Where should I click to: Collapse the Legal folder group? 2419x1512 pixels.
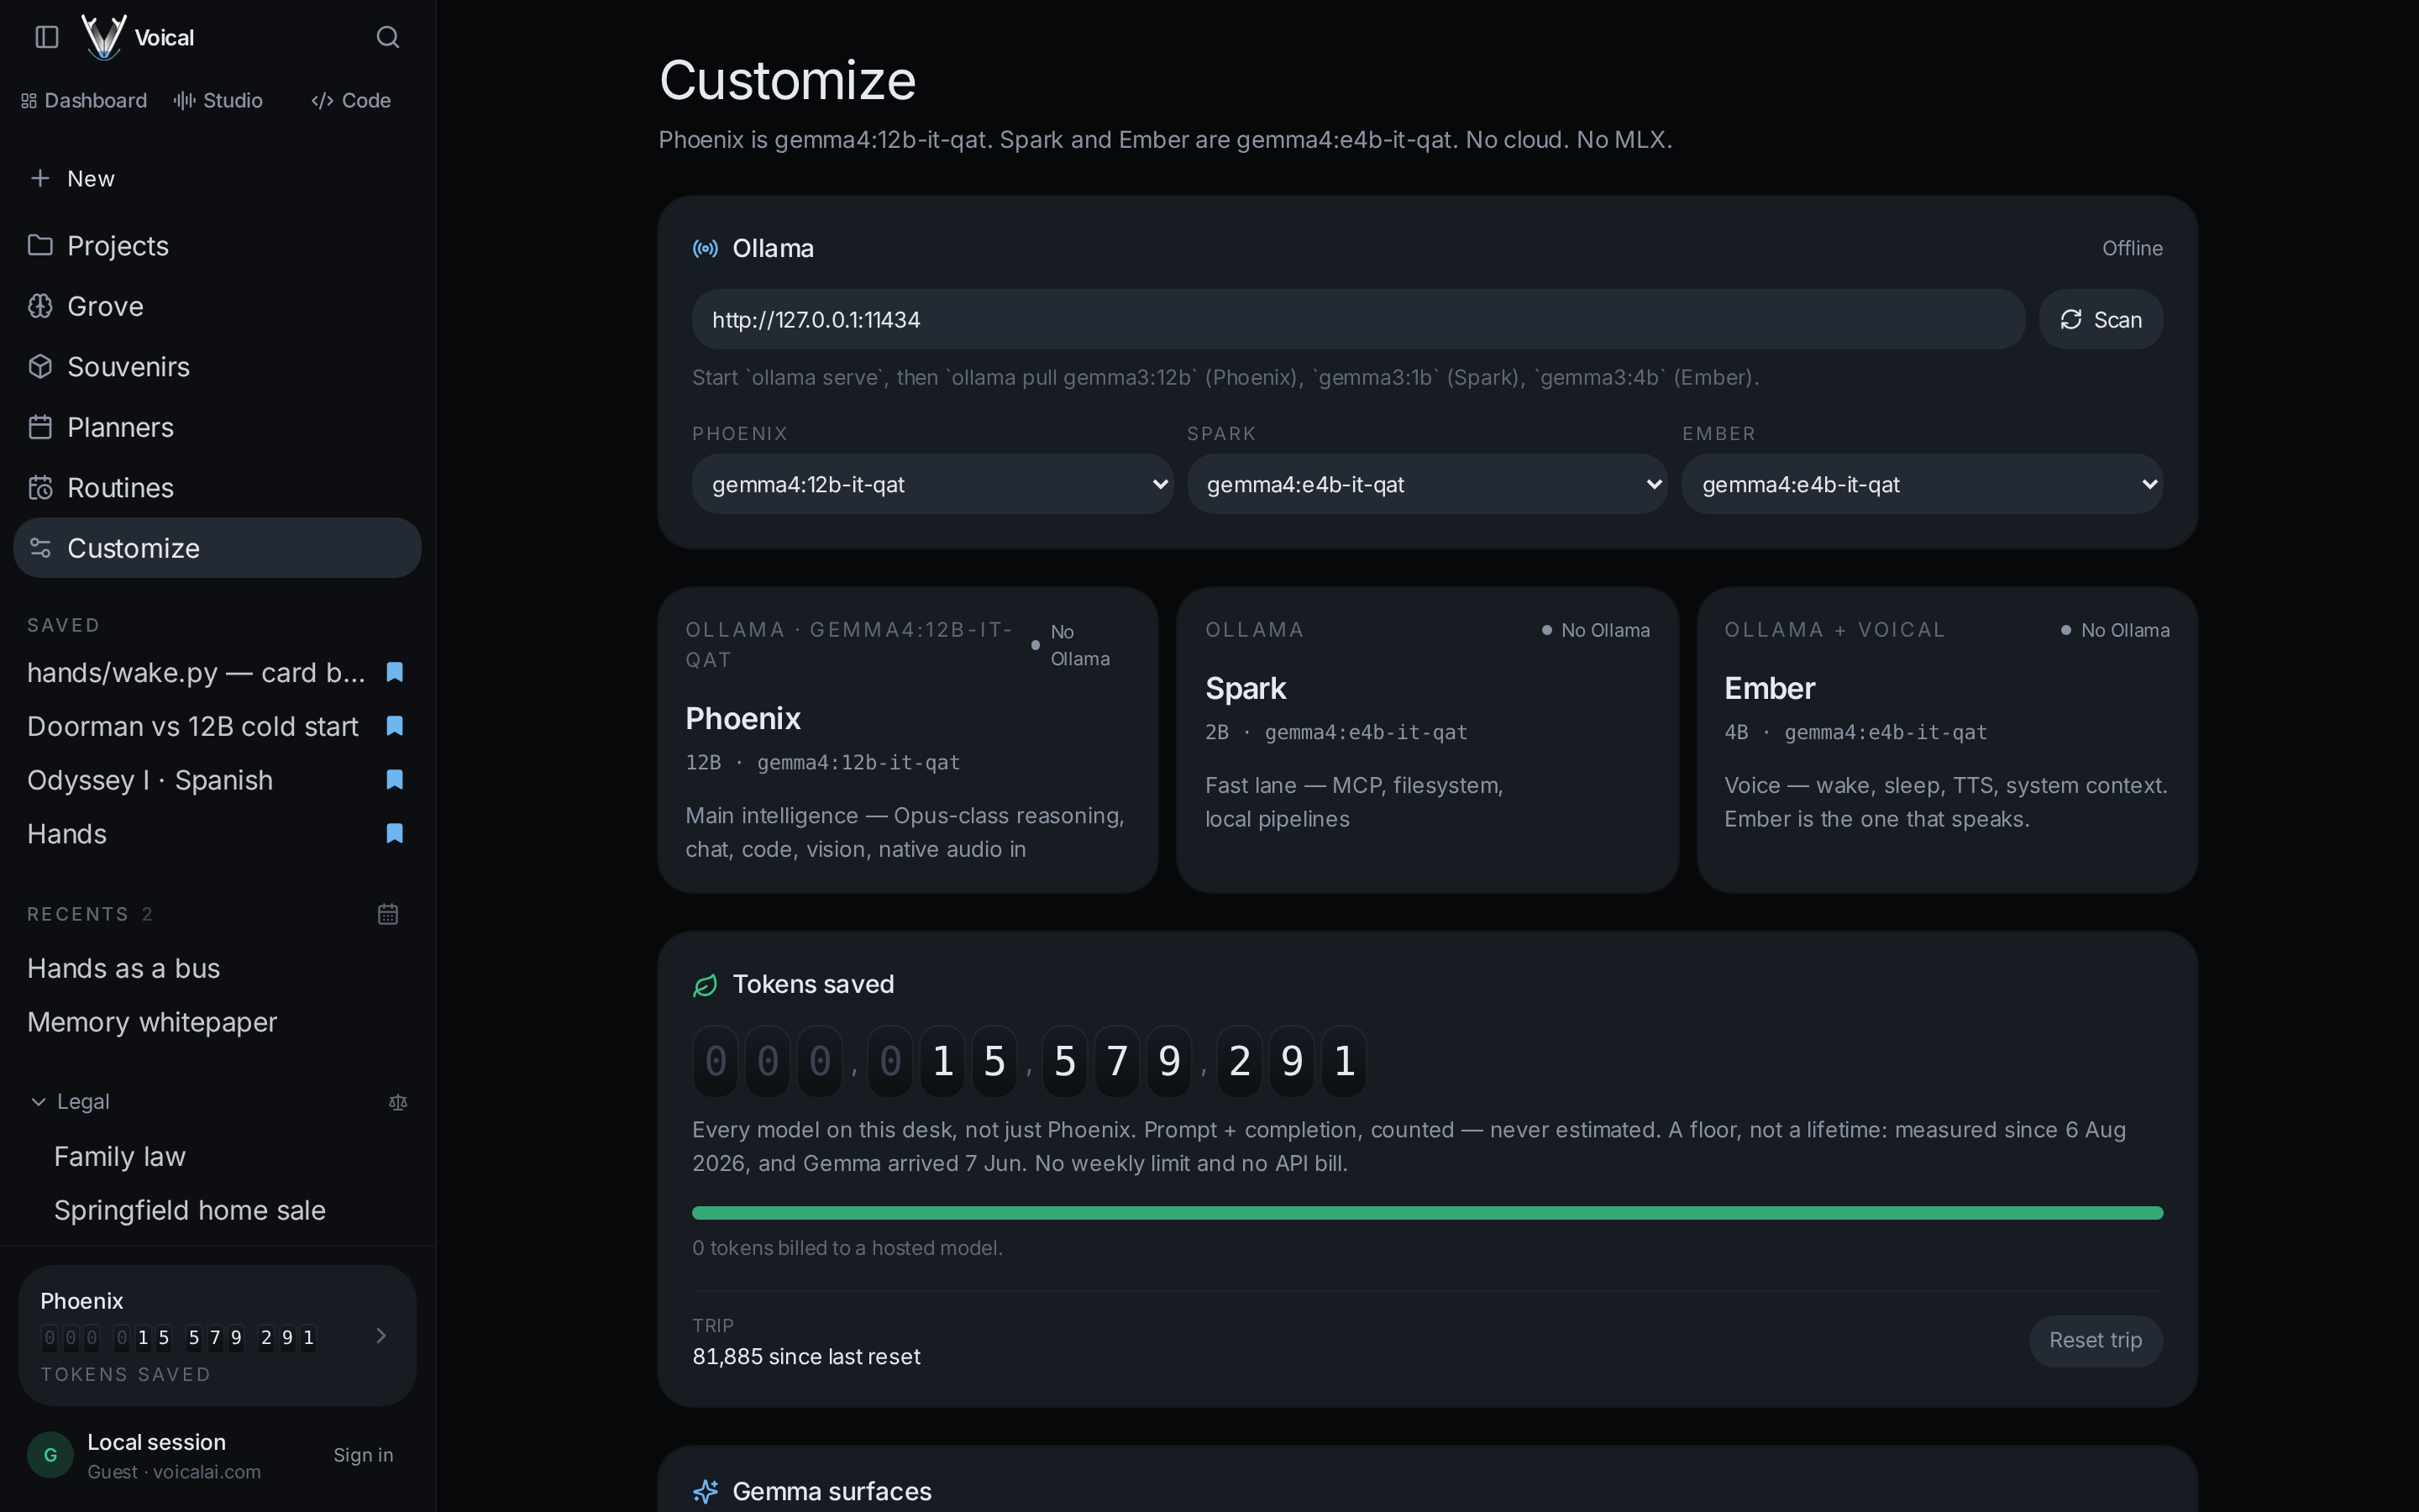click(x=38, y=1102)
